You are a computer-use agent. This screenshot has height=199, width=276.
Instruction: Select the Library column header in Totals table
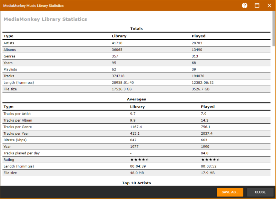click(119, 36)
